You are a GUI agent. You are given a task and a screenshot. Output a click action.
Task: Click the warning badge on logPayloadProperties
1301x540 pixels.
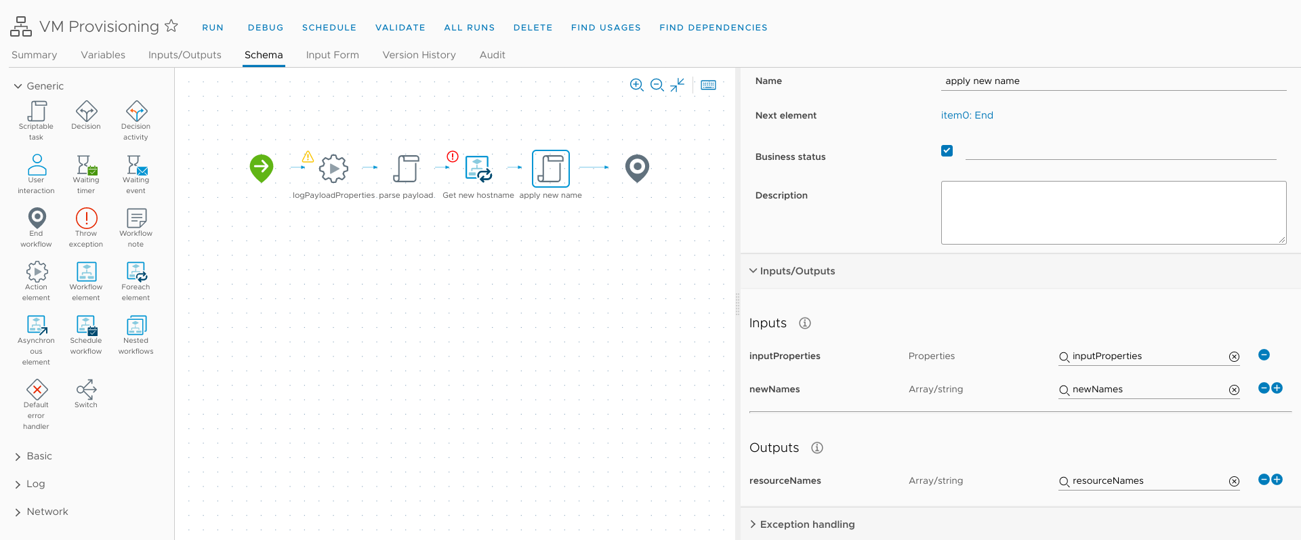(308, 157)
